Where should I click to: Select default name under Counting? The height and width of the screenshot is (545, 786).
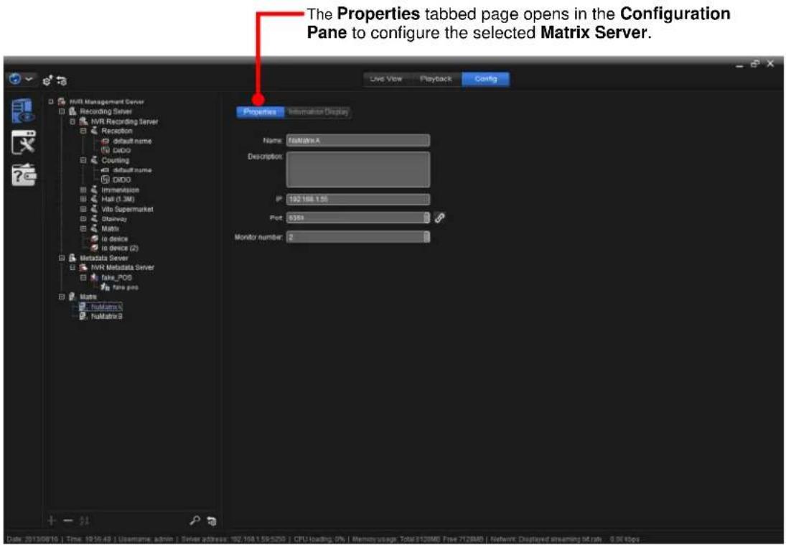coord(132,170)
